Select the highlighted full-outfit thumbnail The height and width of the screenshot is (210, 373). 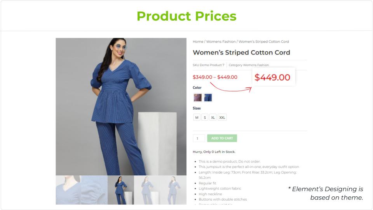(121, 190)
